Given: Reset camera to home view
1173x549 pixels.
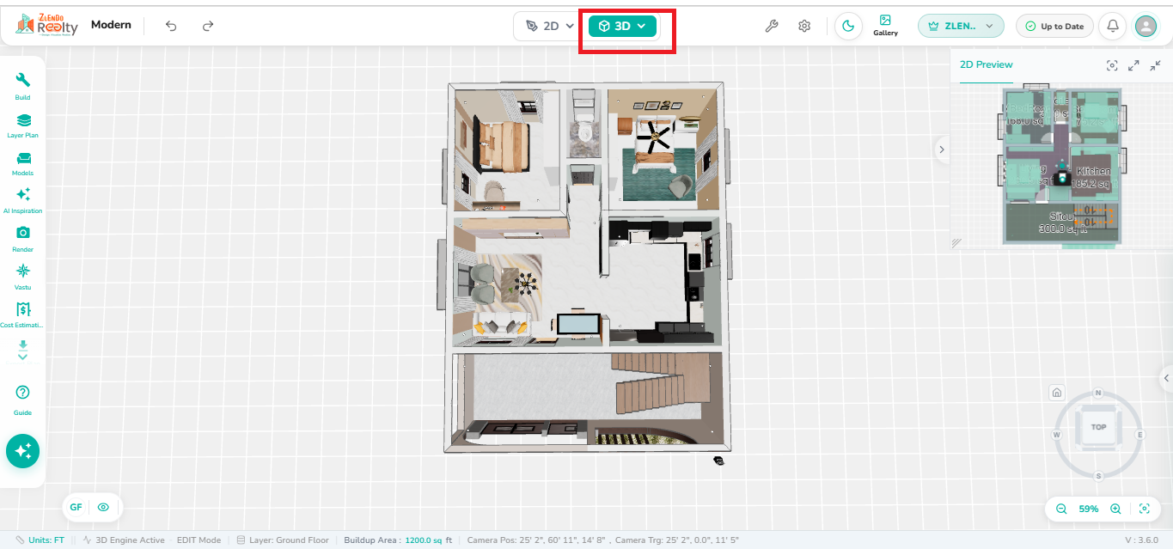Looking at the screenshot, I should (x=1057, y=393).
